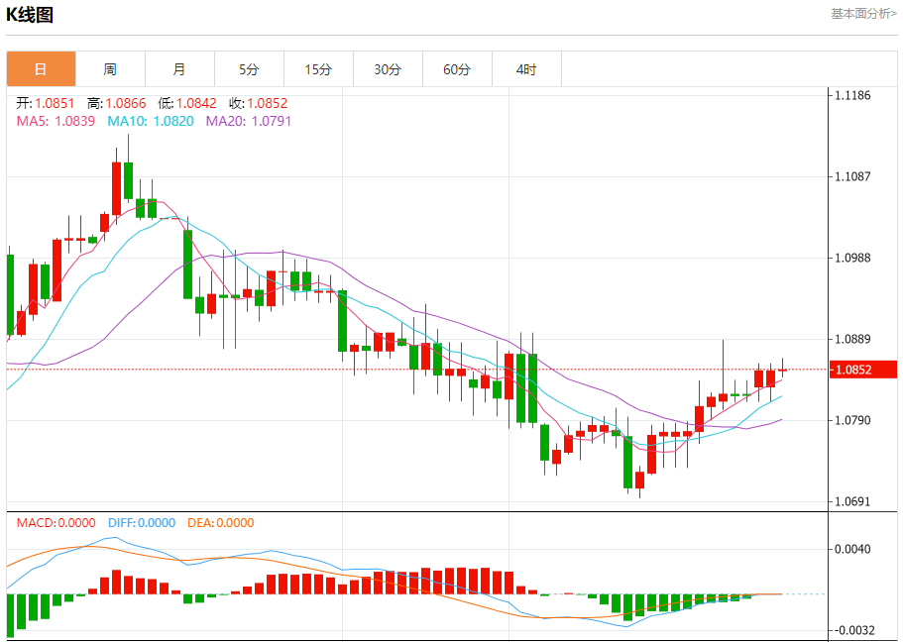Open the 4时 interval tab
903x642 pixels.
[526, 69]
